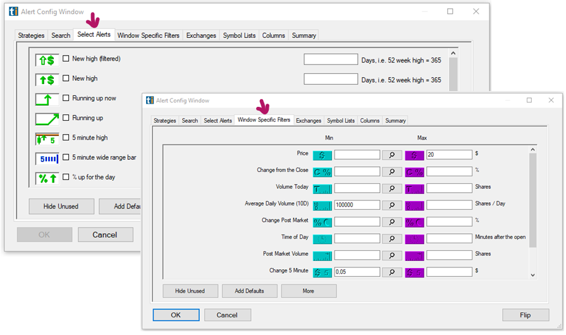This screenshot has height=335, width=566.
Task: Click the Running up now arrow icon
Action: click(x=47, y=99)
